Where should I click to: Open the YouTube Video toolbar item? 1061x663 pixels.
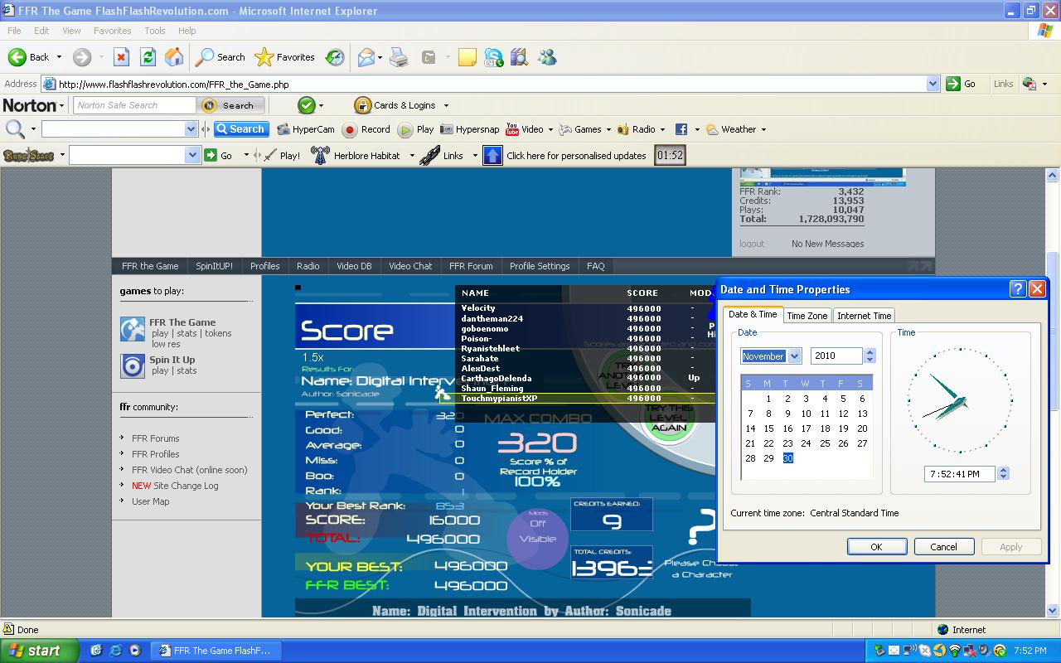point(525,129)
